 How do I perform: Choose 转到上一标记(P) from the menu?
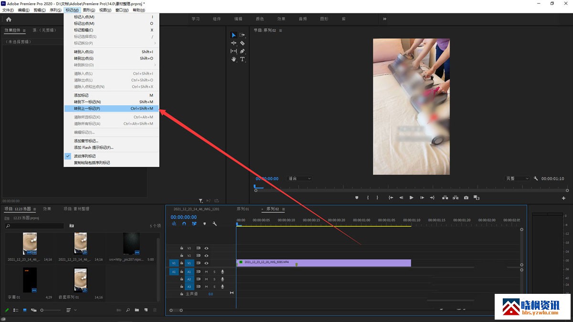pyautogui.click(x=112, y=108)
